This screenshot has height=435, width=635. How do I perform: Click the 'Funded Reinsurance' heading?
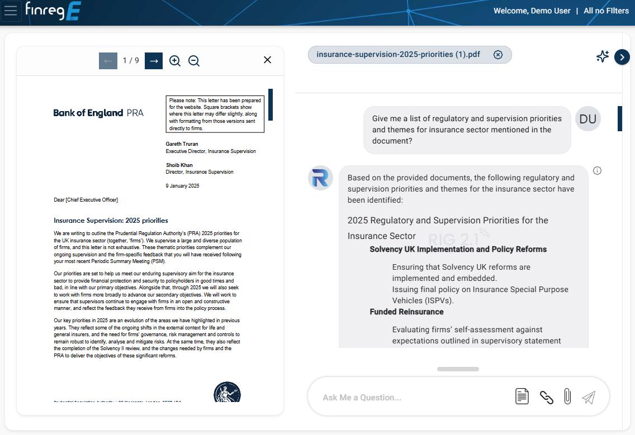pyautogui.click(x=406, y=312)
